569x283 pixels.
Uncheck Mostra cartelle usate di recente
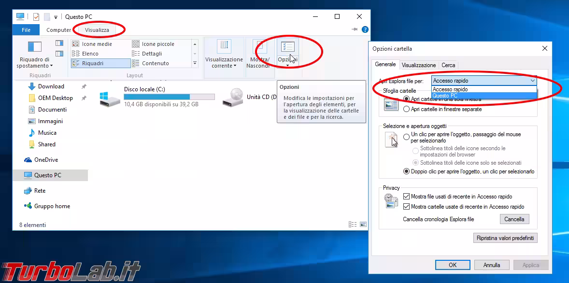(x=407, y=206)
